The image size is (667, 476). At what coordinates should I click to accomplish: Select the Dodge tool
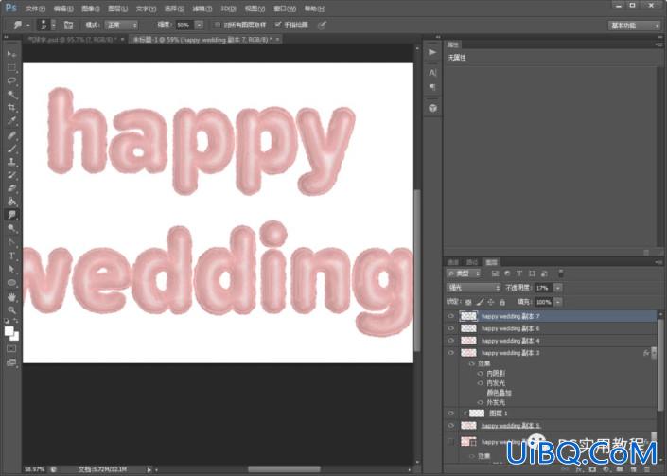click(11, 228)
